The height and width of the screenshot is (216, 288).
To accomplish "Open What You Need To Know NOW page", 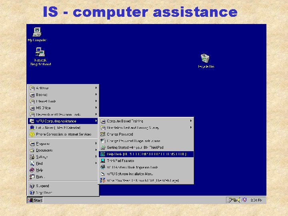I will pos(146,180).
